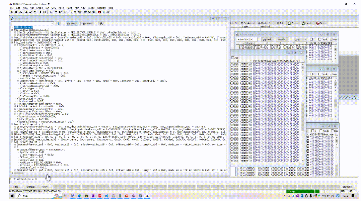Collapse the Fee_LLSecTorOrder_st tree node
Image resolution: width=361 pixels, height=201 pixels.
12,30
